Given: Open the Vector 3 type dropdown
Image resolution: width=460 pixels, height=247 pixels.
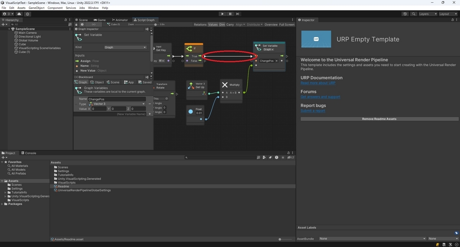Looking at the screenshot, I should pos(117,104).
